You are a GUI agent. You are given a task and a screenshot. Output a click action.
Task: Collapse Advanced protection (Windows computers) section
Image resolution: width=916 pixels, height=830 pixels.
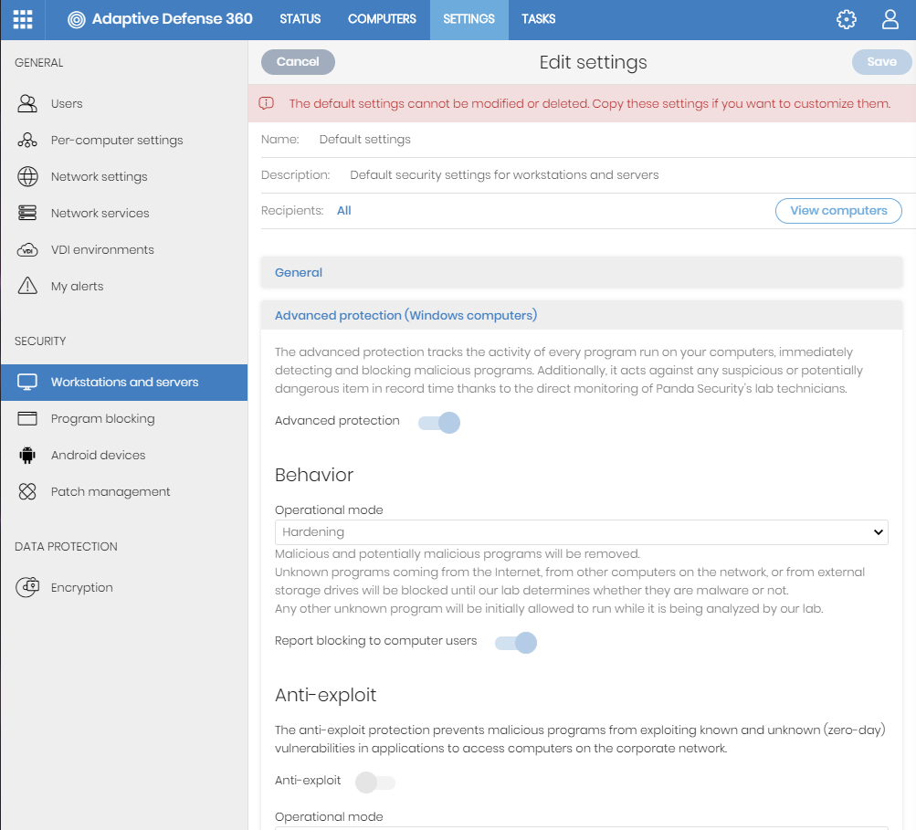[405, 315]
